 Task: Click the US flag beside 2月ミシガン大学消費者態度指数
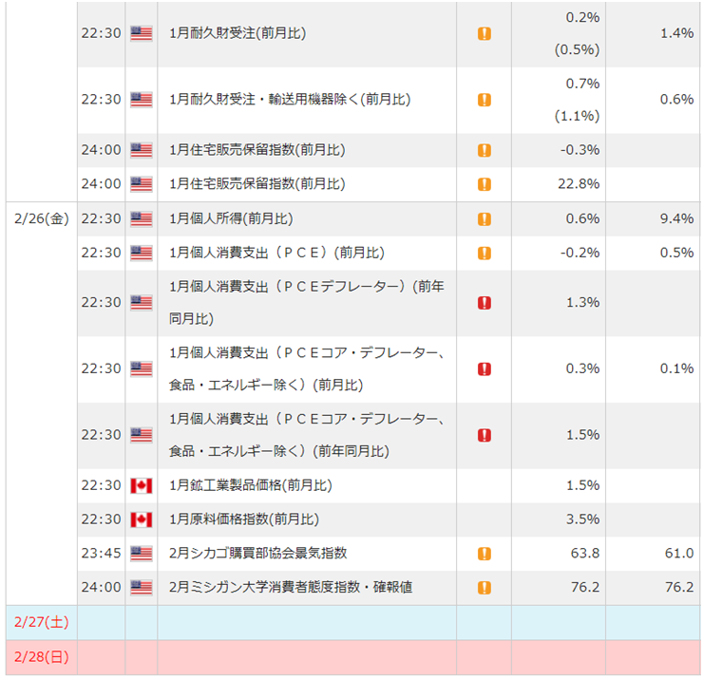(142, 588)
